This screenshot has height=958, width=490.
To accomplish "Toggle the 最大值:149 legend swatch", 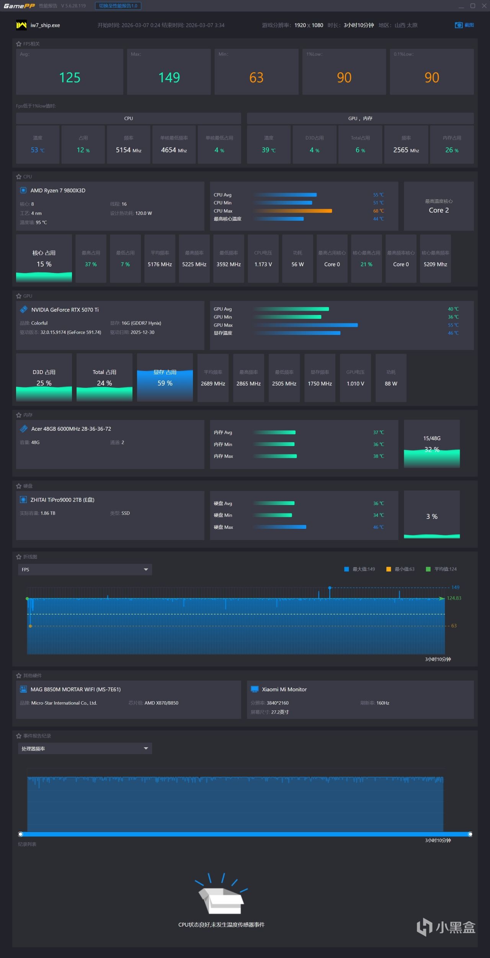I will pos(346,569).
